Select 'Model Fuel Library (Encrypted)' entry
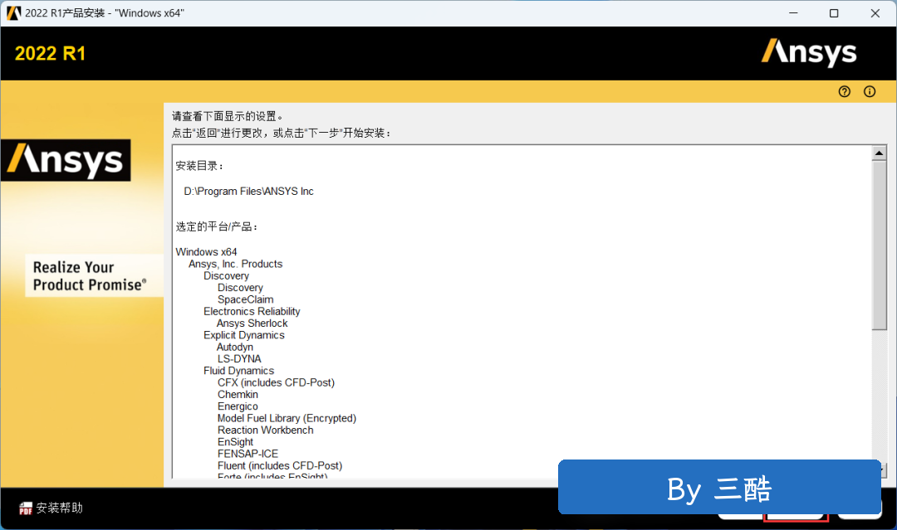 click(x=287, y=418)
